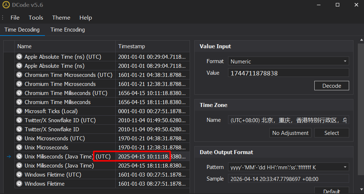Click the DCode app logo icon
364x194 pixels.
click(6, 5)
